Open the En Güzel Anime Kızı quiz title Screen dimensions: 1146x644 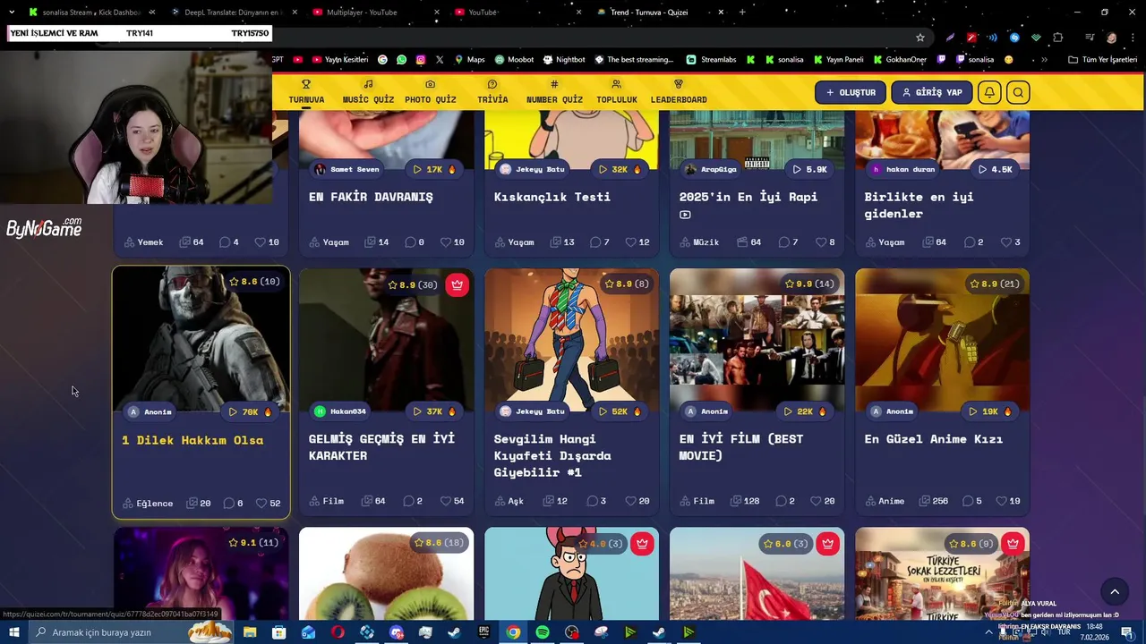click(933, 439)
